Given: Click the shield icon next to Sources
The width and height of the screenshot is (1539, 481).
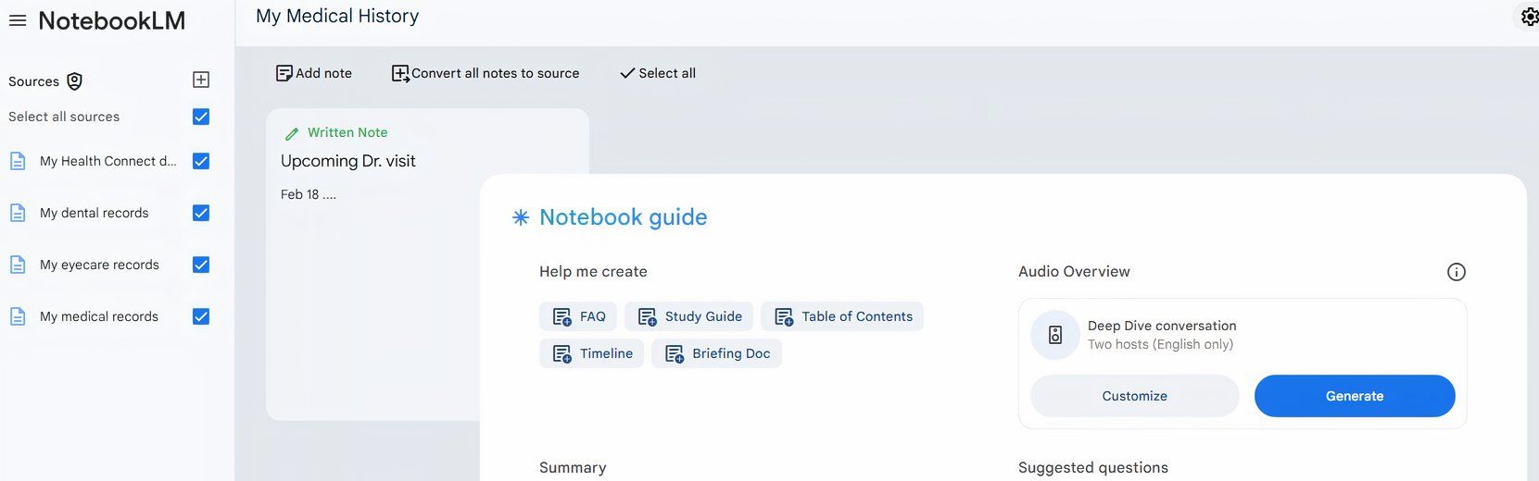Looking at the screenshot, I should click(75, 81).
